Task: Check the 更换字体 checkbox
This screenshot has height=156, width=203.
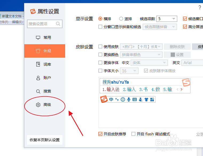Action: 100,63
